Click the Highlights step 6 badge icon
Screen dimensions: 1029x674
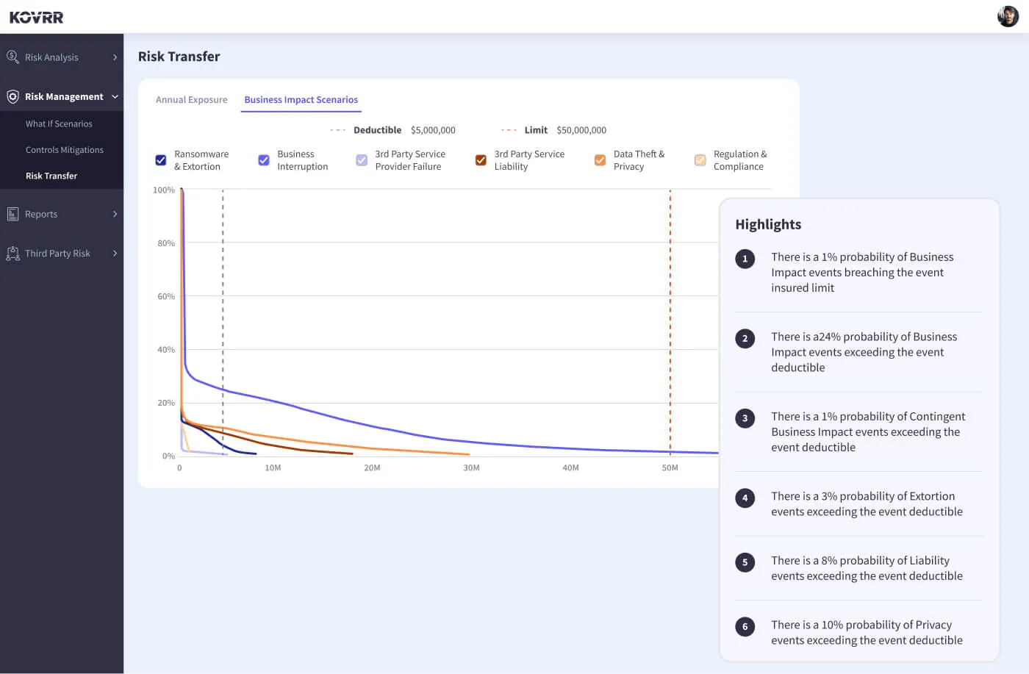tap(745, 627)
